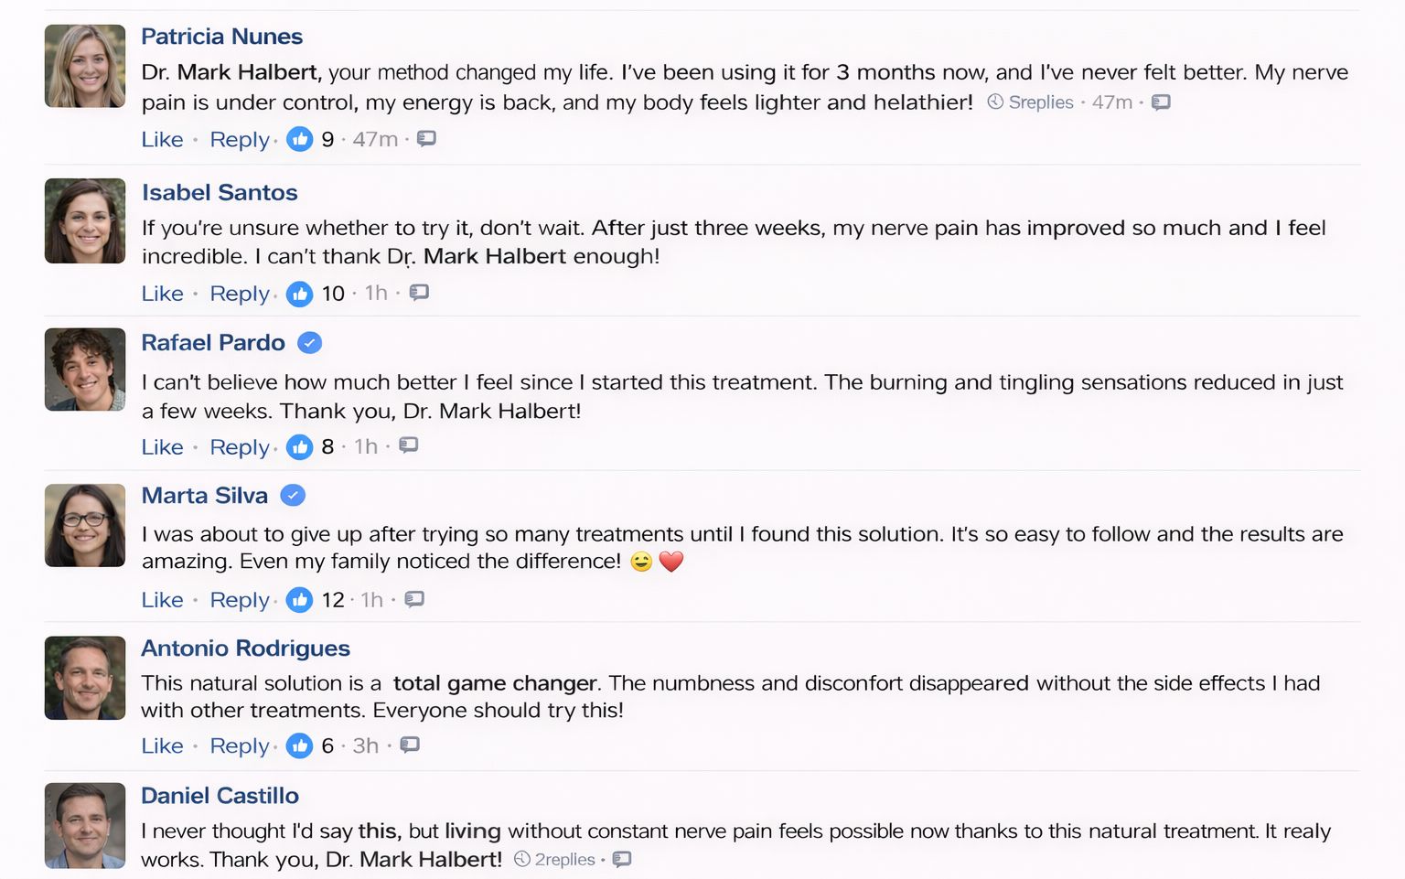This screenshot has height=879, width=1405.
Task: Click Patricia Nunes' profile picture
Action: point(85,66)
